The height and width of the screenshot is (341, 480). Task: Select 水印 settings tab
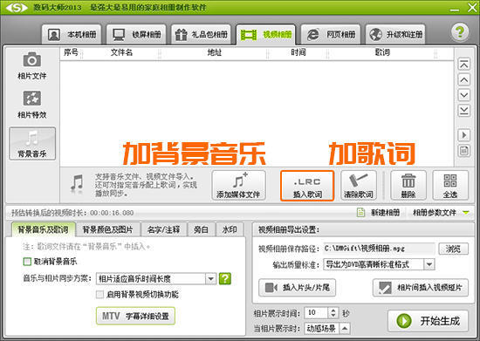(x=230, y=229)
